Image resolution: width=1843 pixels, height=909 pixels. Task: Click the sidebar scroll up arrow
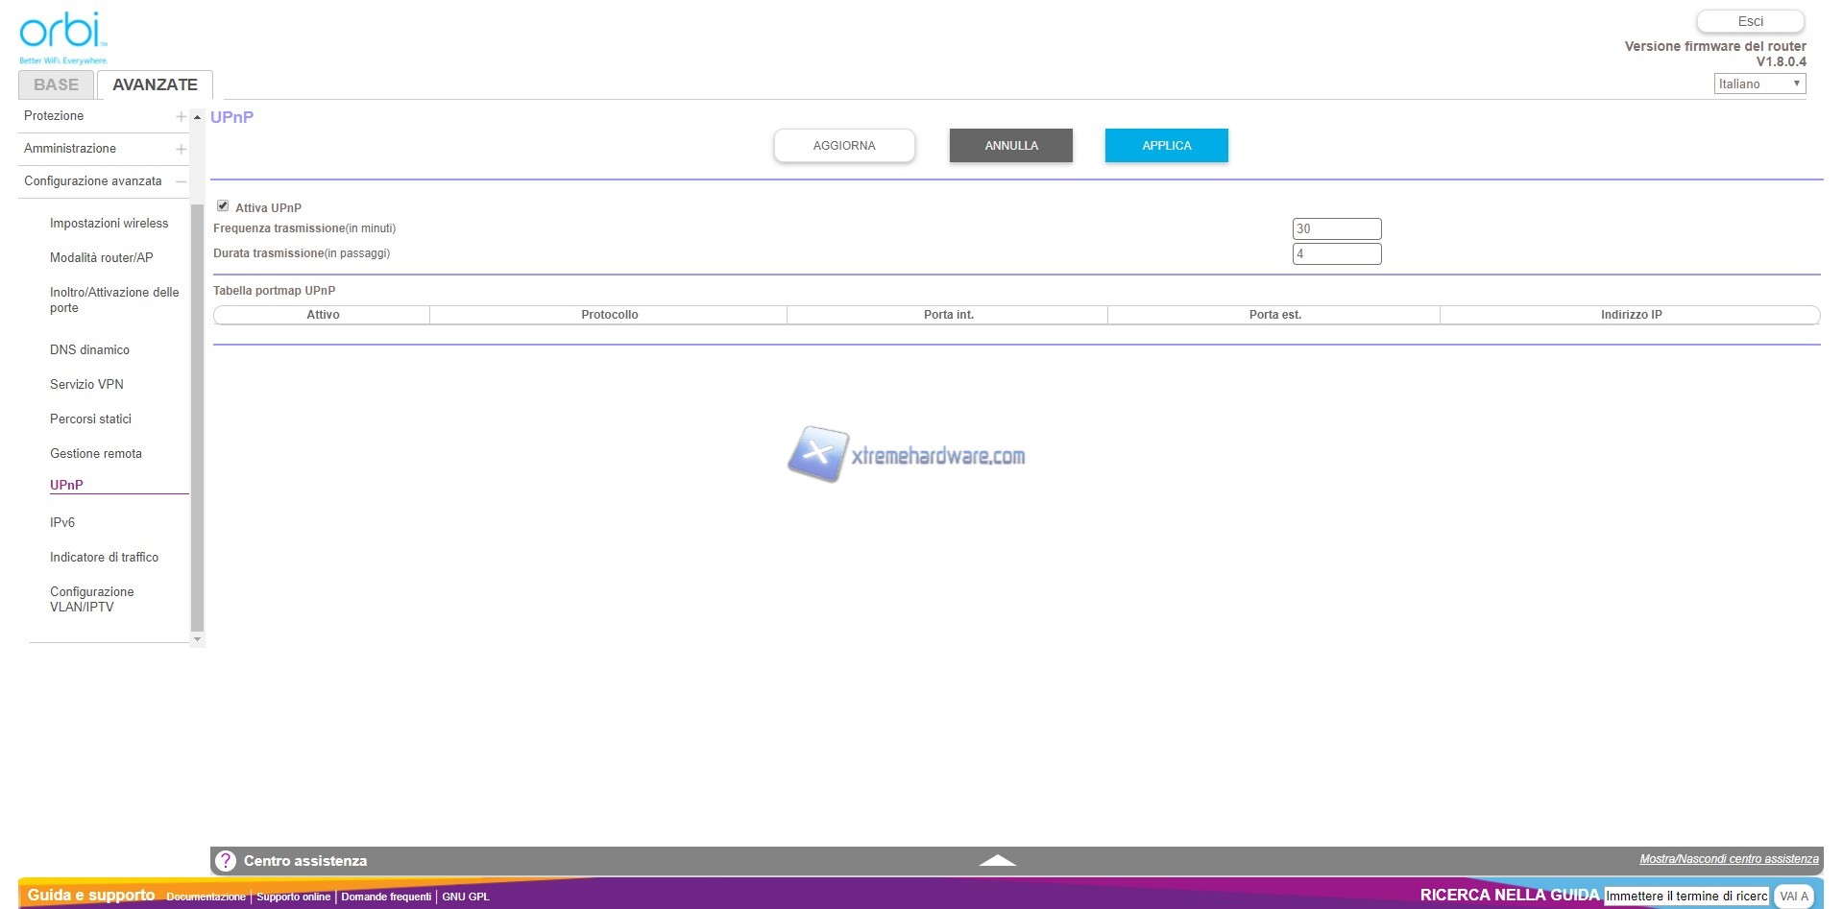click(197, 117)
